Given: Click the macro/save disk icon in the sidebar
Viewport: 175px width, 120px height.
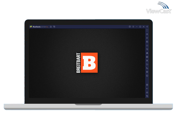Looking at the screenshot, I should point(147,57).
